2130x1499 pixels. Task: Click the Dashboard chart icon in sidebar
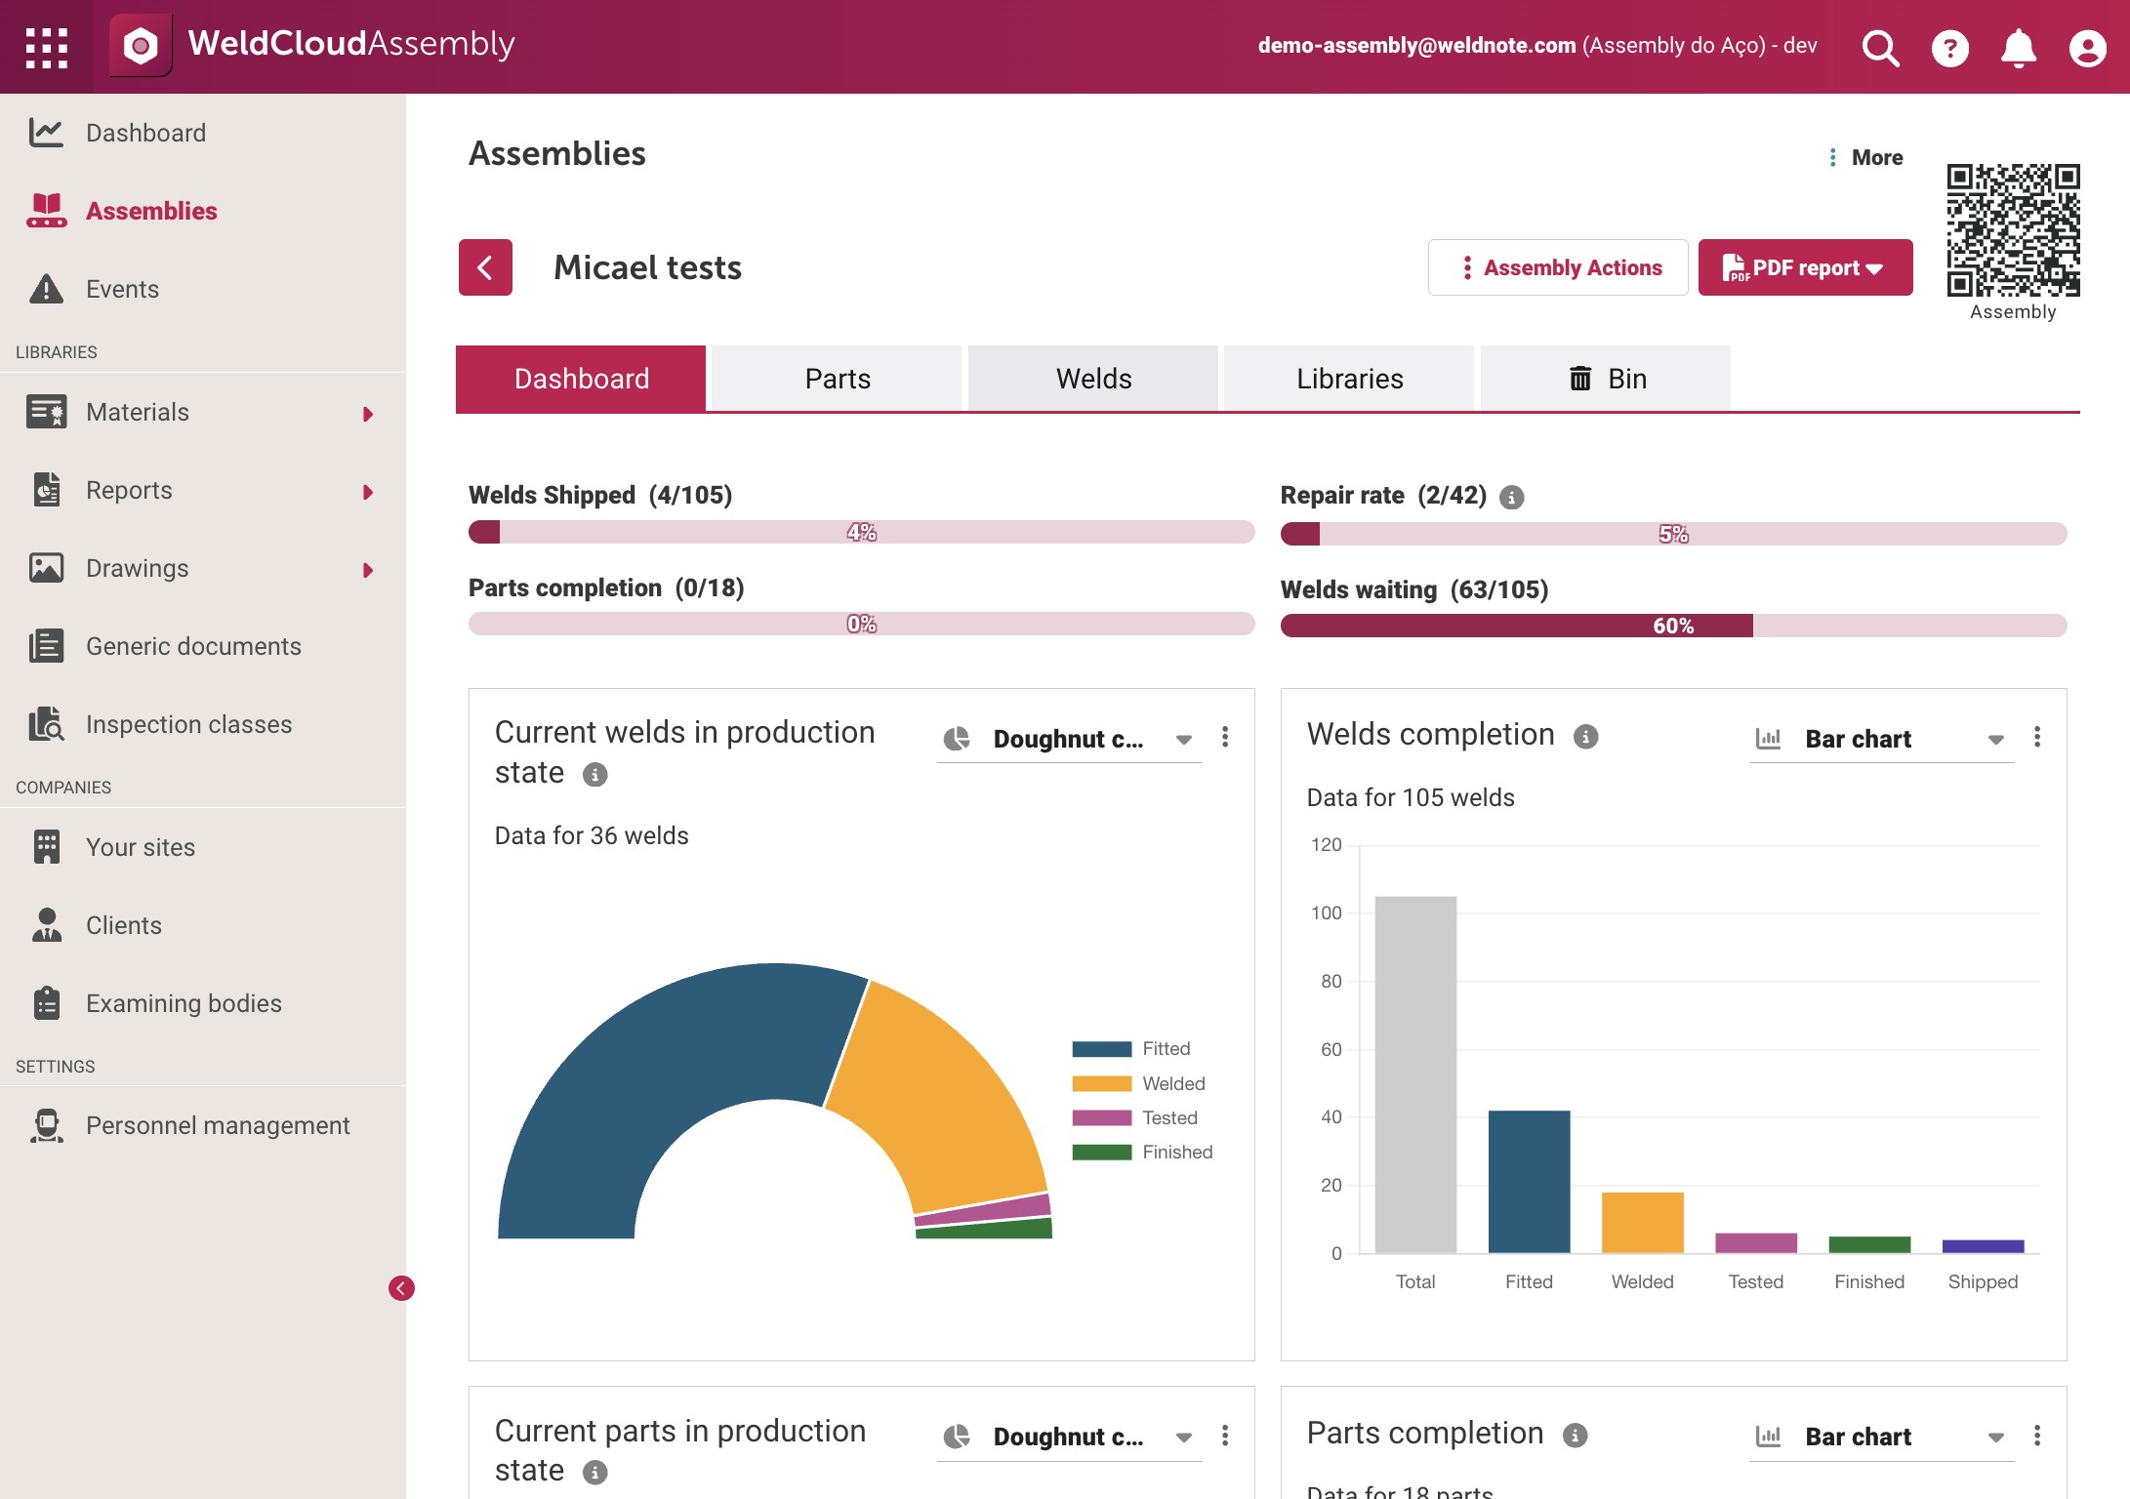(46, 133)
